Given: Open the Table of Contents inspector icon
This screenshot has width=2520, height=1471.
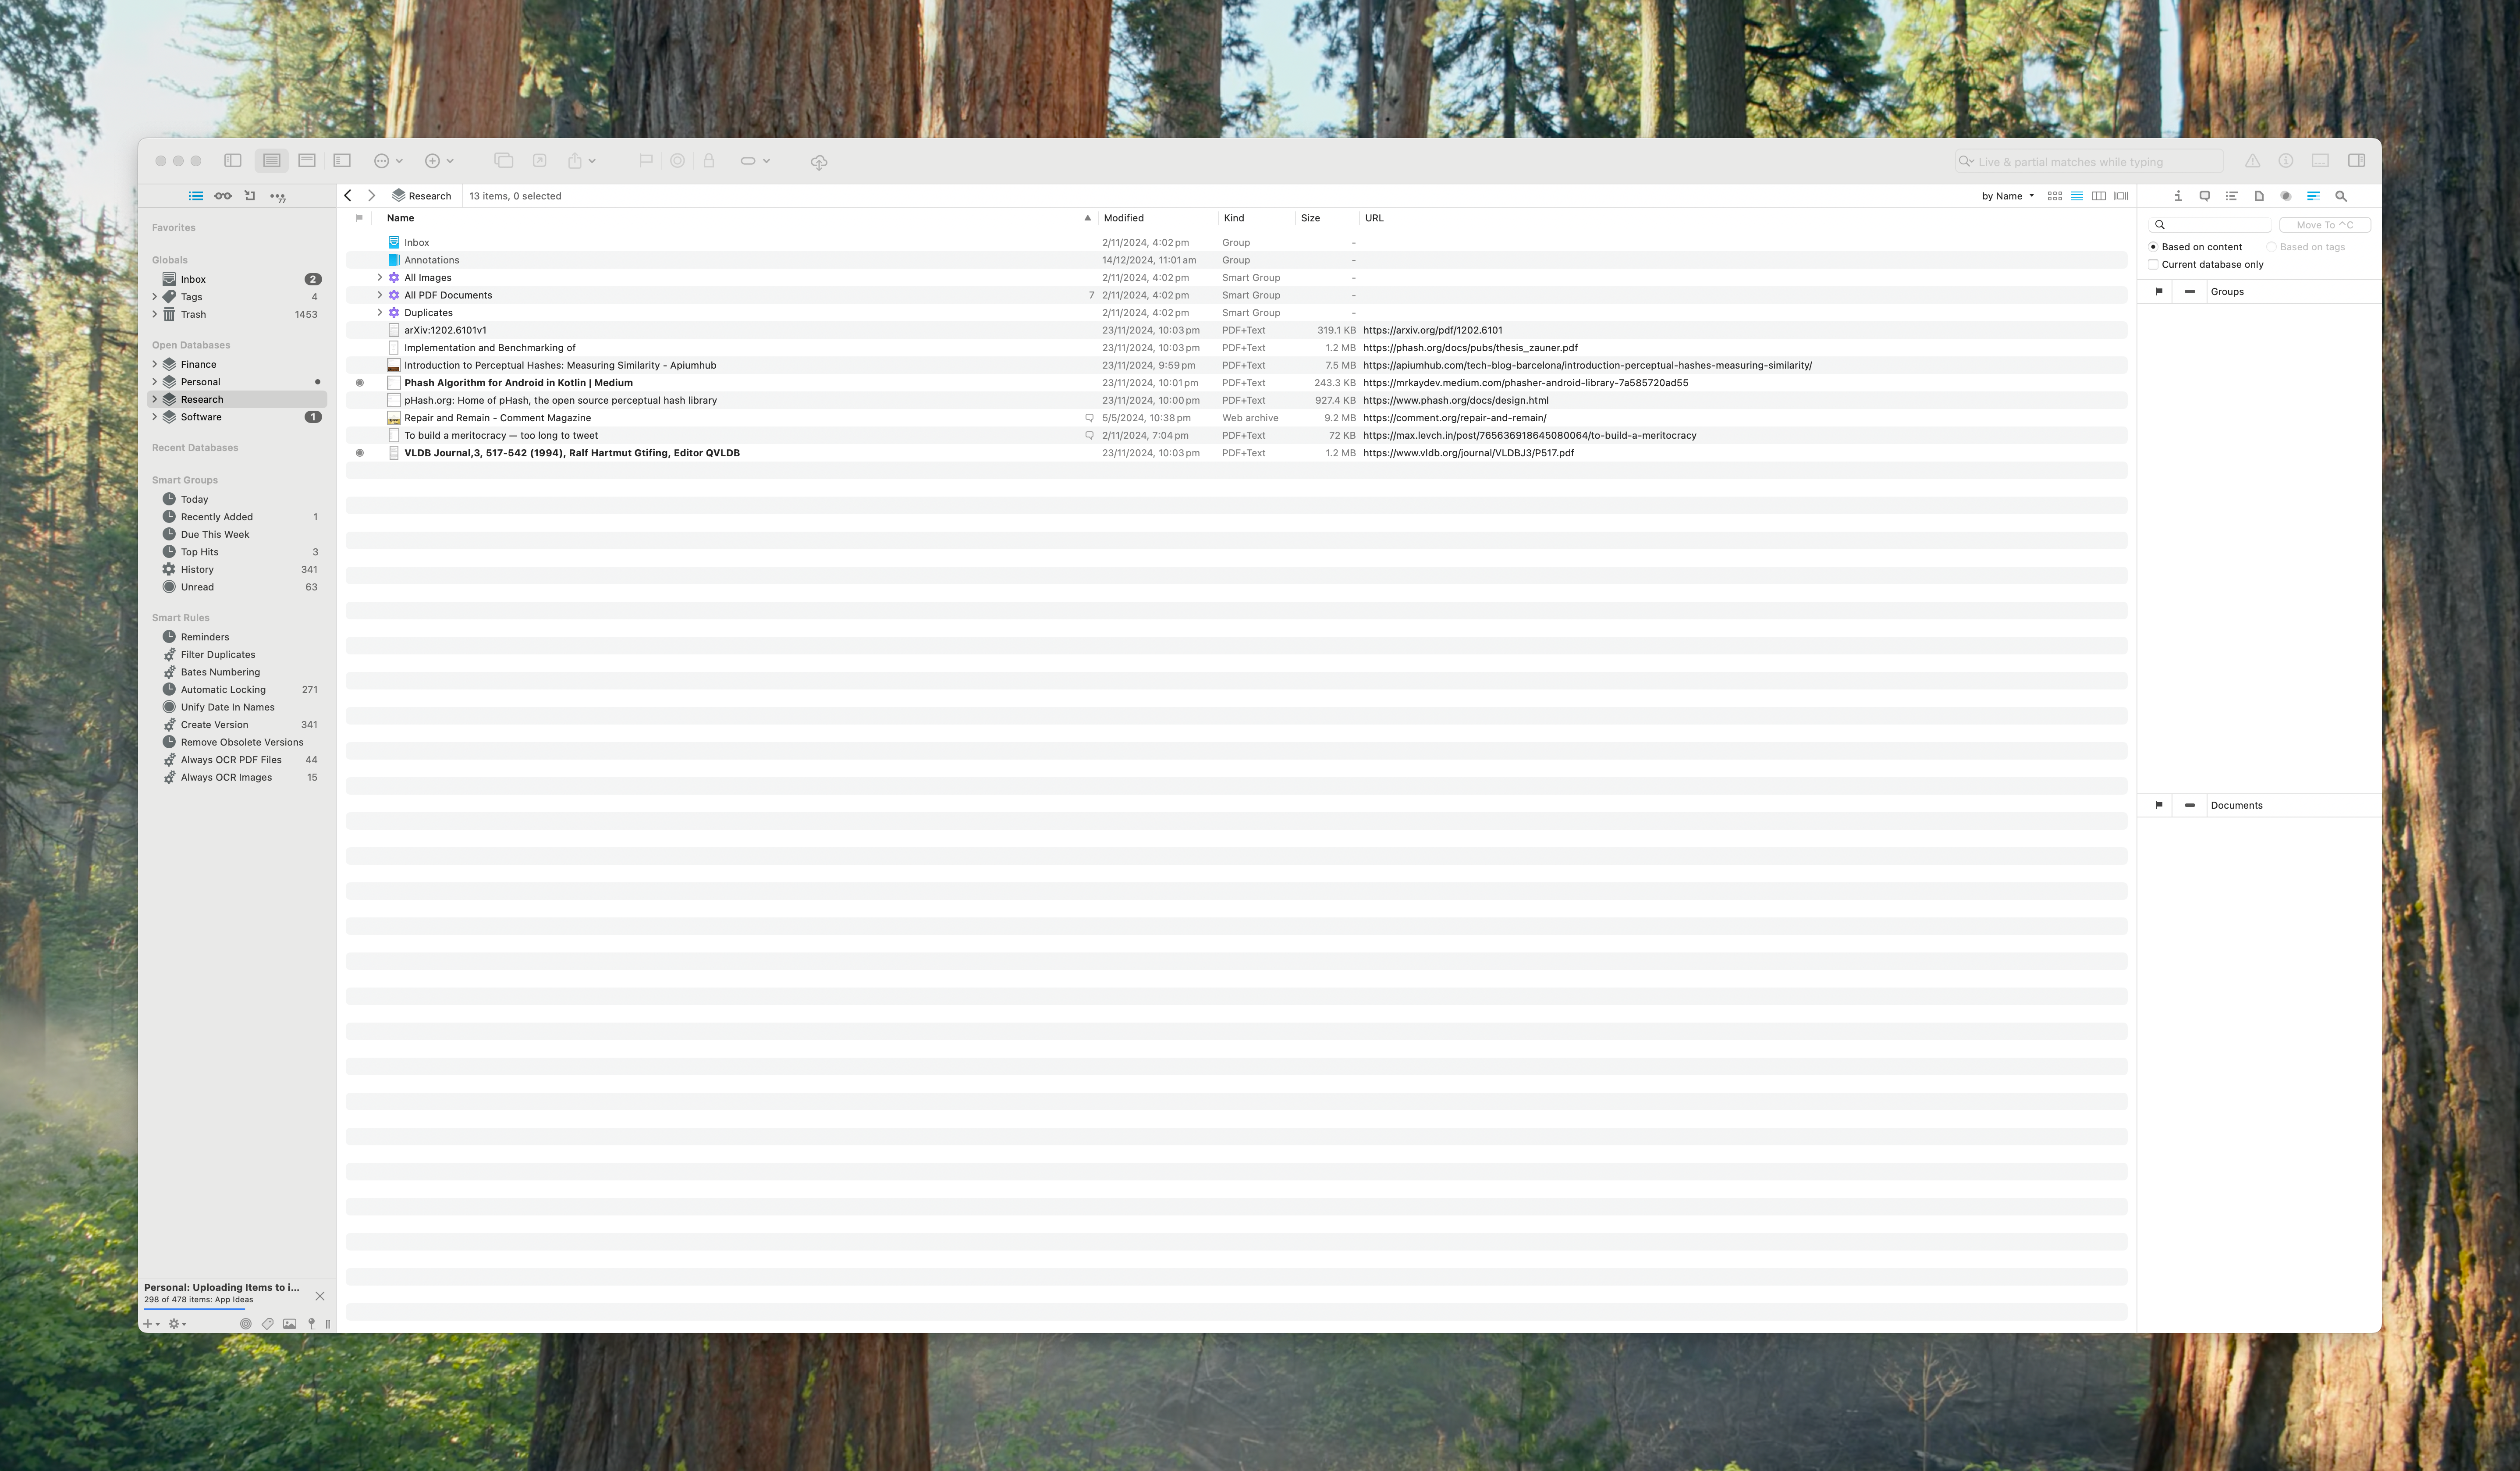Looking at the screenshot, I should click(x=2231, y=196).
